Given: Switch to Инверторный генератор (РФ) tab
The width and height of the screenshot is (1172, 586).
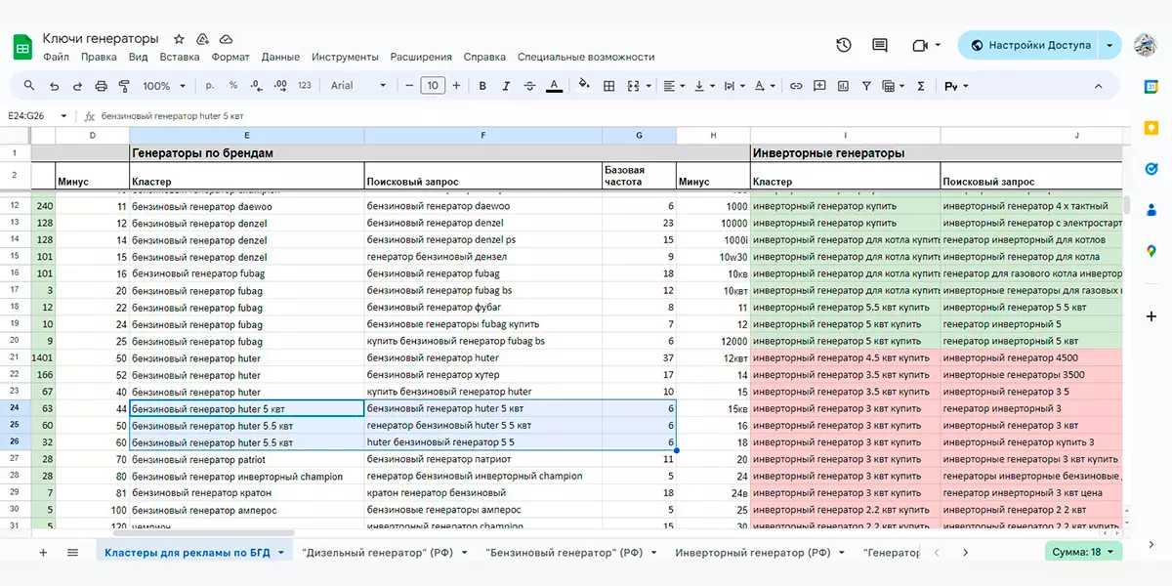Looking at the screenshot, I should point(760,552).
